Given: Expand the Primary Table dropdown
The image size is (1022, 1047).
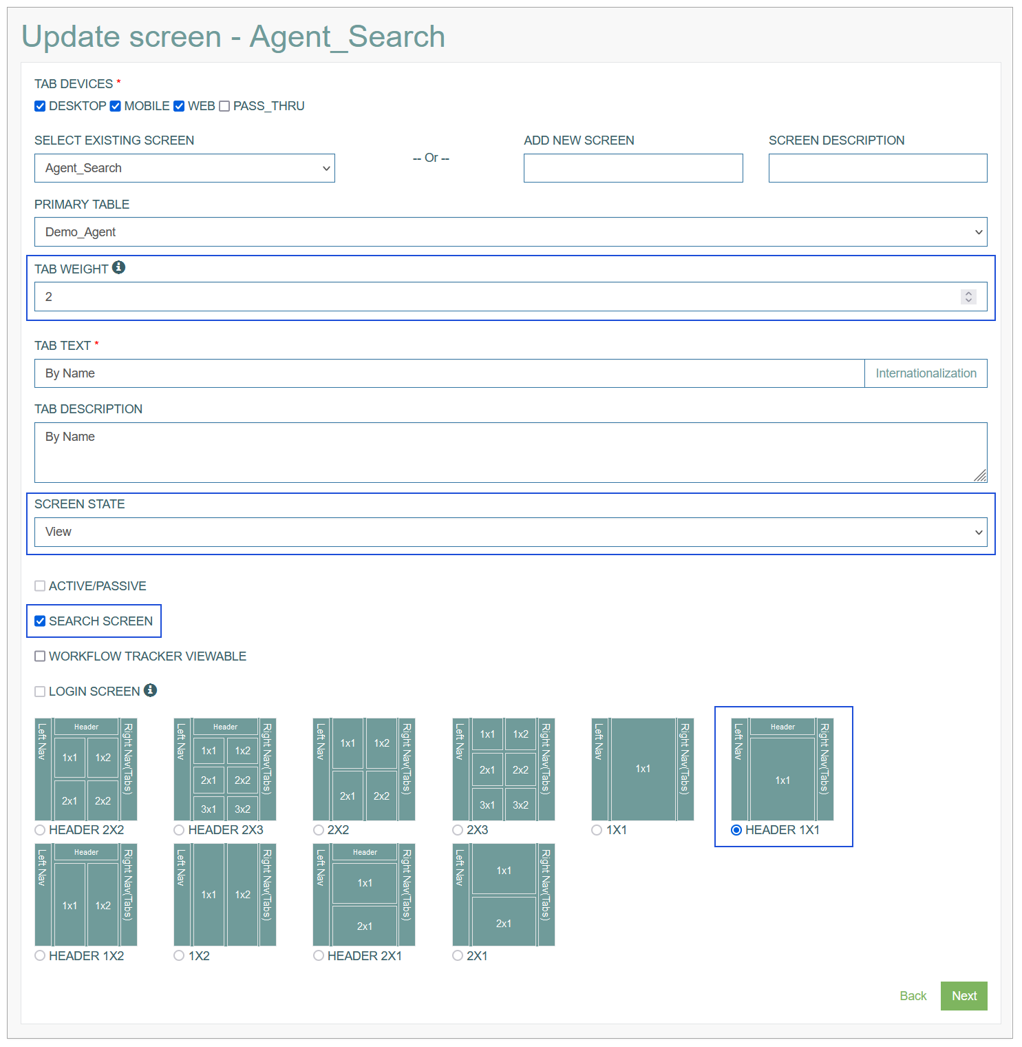Looking at the screenshot, I should (x=511, y=232).
